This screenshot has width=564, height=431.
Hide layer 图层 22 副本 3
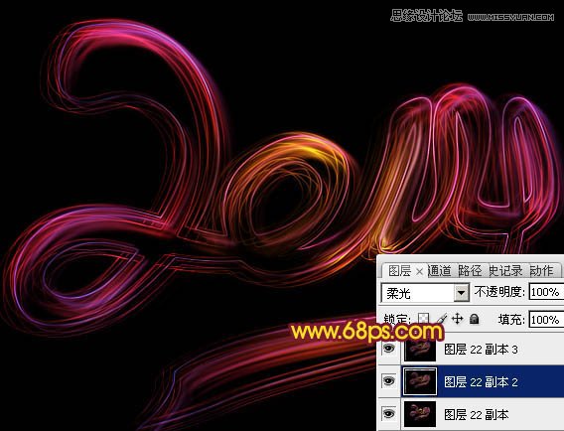pos(388,349)
